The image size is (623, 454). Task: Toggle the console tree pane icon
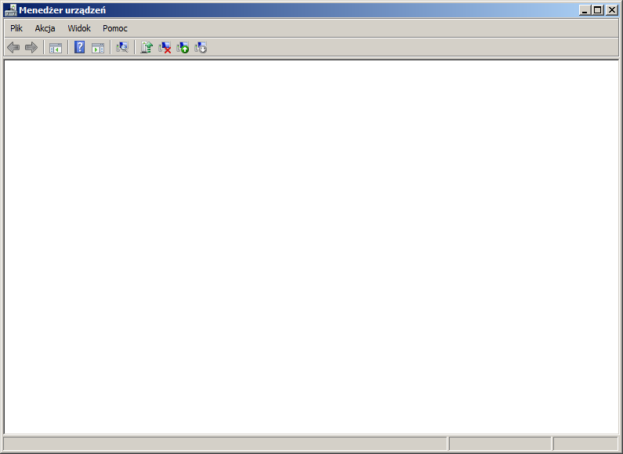(x=56, y=48)
